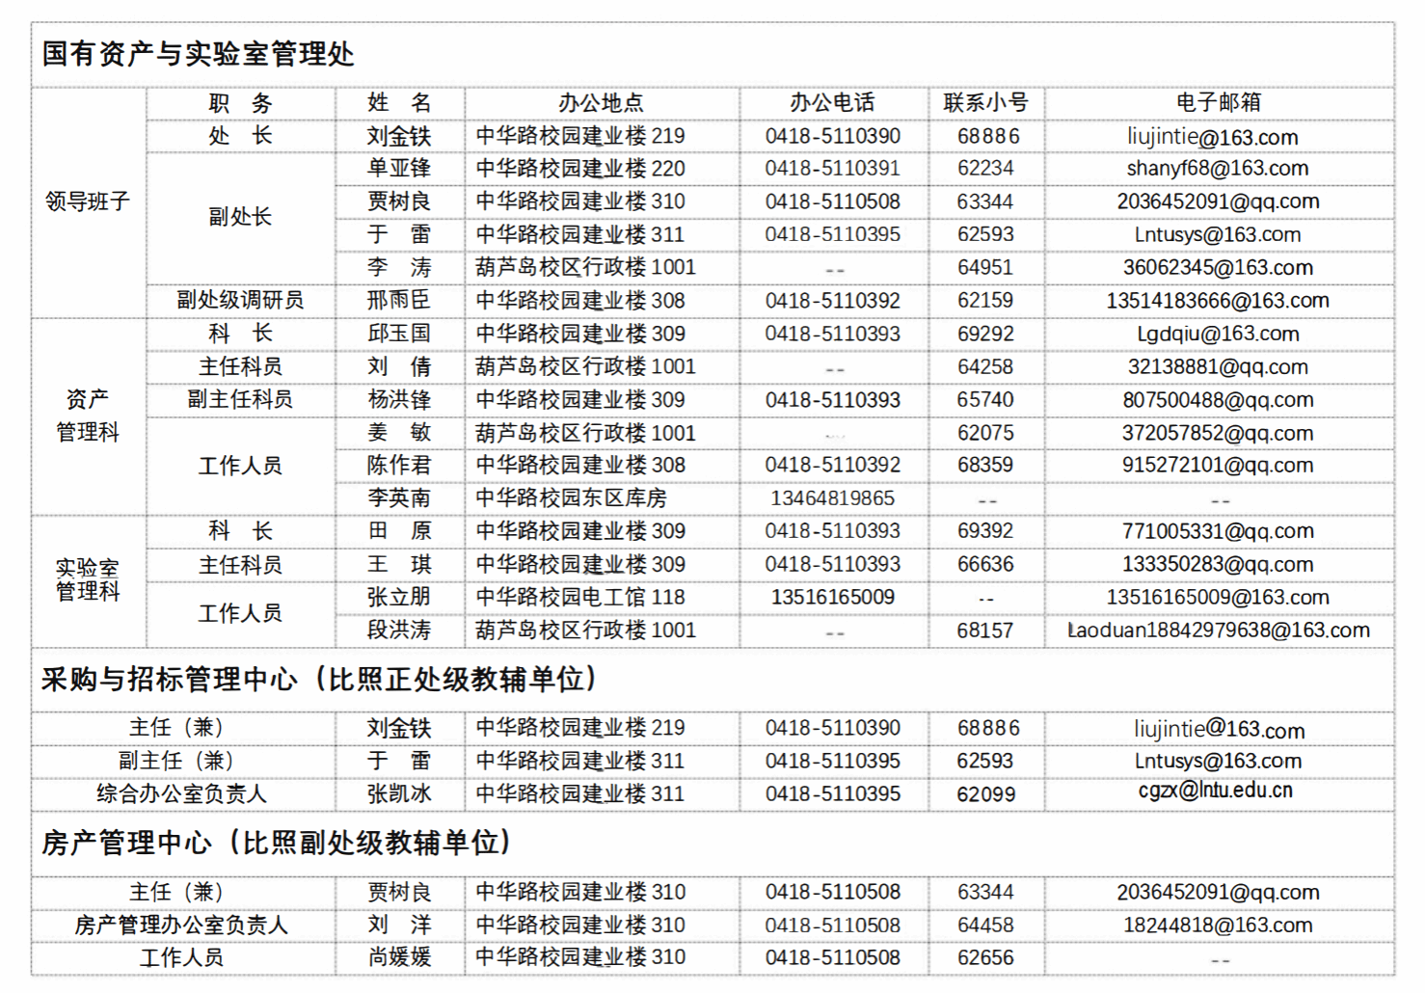The width and height of the screenshot is (1425, 993).
Task: Open the Laoduan18842979638@163.com email address
Action: coord(1218,631)
